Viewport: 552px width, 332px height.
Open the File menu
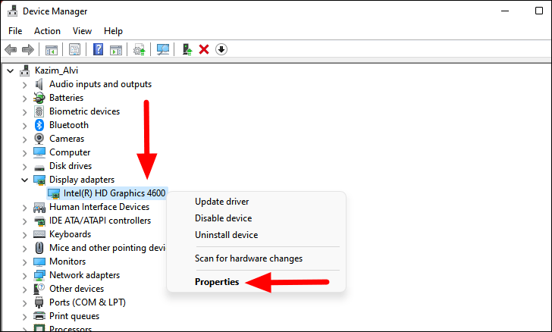[15, 31]
